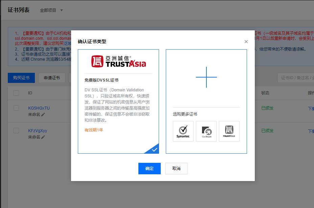Click the 已颁发 status in row KFzVgXyy
314x208 pixels.
(267, 130)
